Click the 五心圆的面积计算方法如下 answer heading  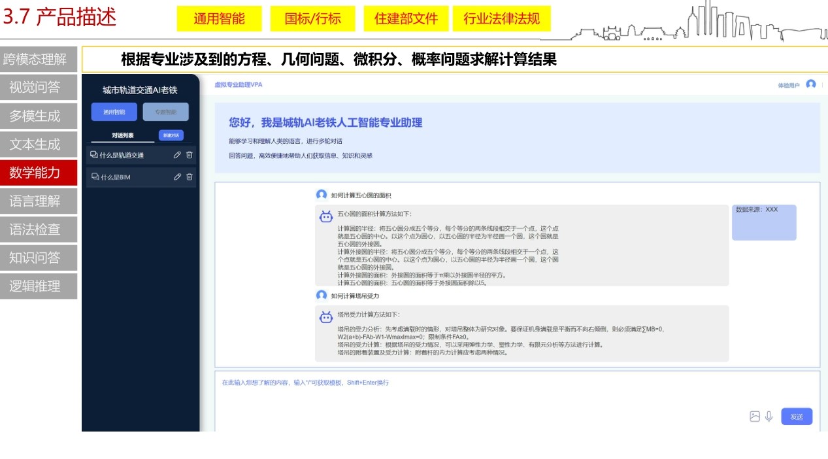(374, 214)
